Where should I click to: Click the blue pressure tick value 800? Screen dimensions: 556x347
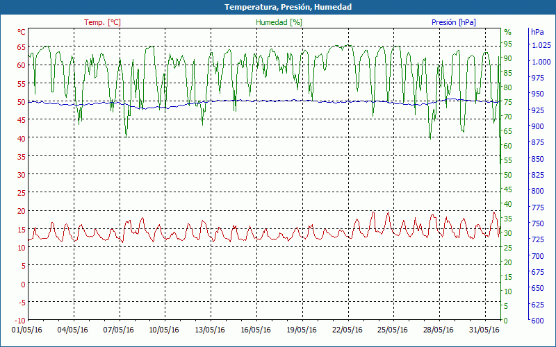click(x=537, y=192)
